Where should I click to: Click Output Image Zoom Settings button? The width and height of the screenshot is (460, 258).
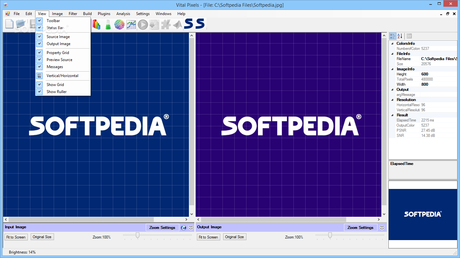[361, 228]
